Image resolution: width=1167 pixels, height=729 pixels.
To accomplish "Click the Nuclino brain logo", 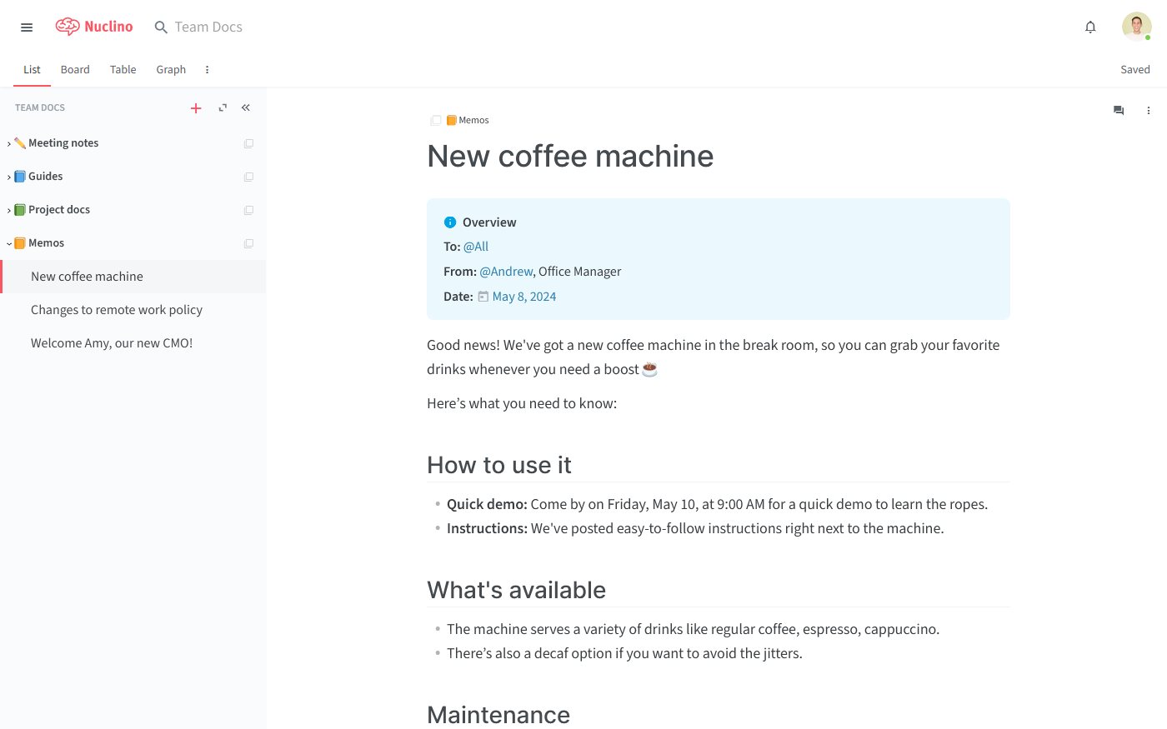I will (x=68, y=27).
